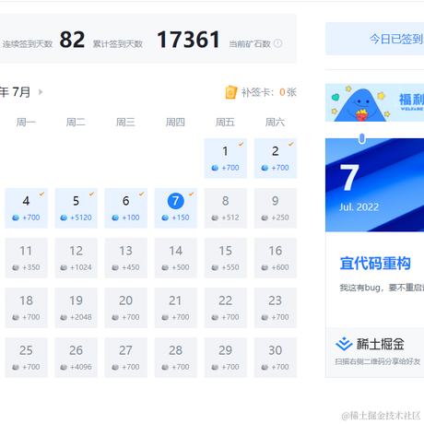Select July 23 calendar cell
424x424 pixels.
coord(276,308)
